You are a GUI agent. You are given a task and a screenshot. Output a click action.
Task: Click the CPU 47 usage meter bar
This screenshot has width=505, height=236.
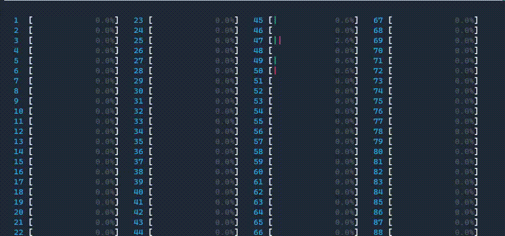[314, 40]
